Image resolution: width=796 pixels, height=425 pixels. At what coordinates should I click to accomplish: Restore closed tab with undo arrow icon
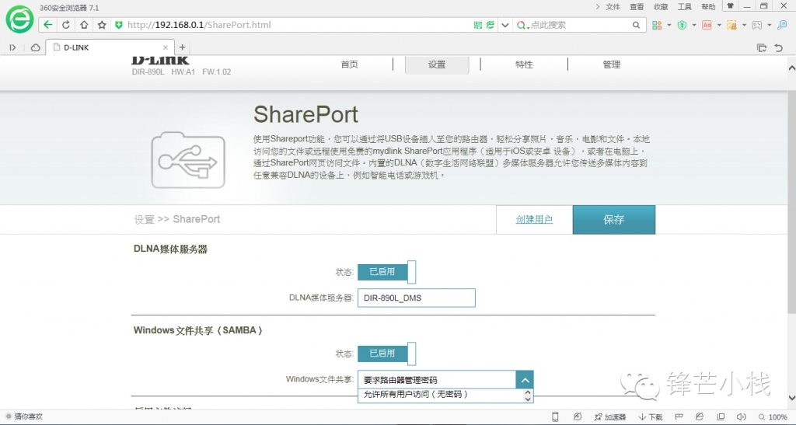[x=779, y=47]
